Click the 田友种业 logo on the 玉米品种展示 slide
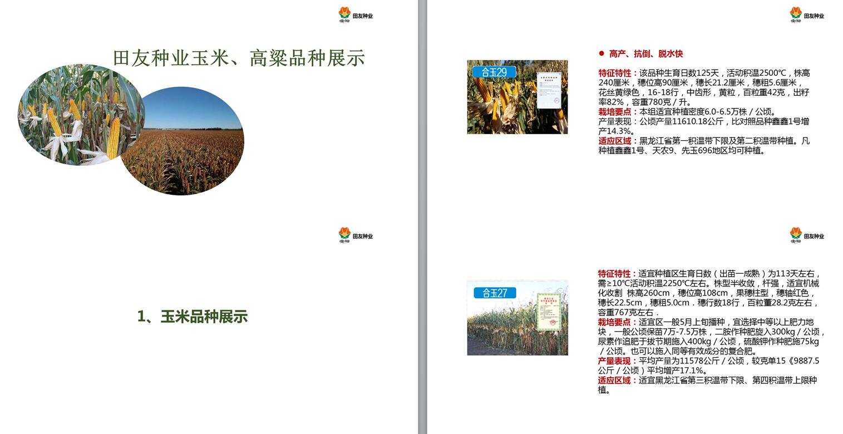This screenshot has width=843, height=434. 356,235
